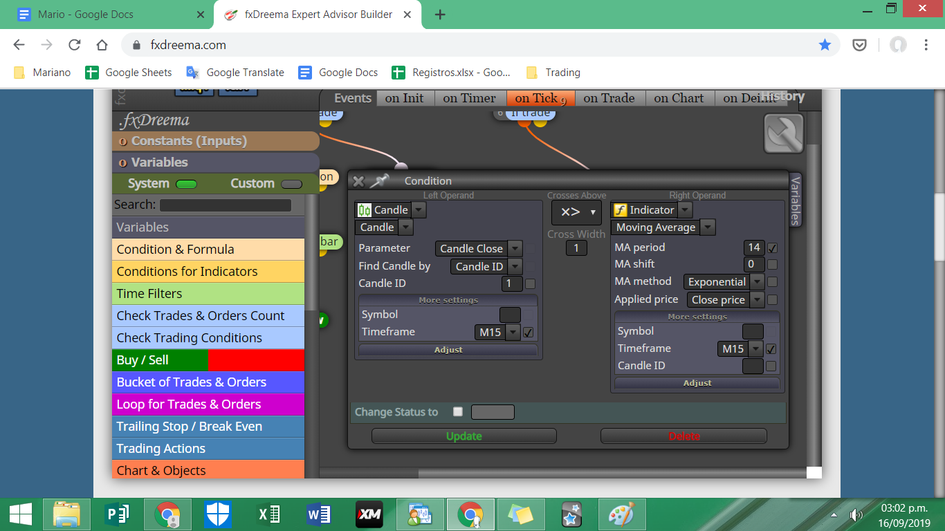Toggle the MA period checkbox

[x=772, y=248]
